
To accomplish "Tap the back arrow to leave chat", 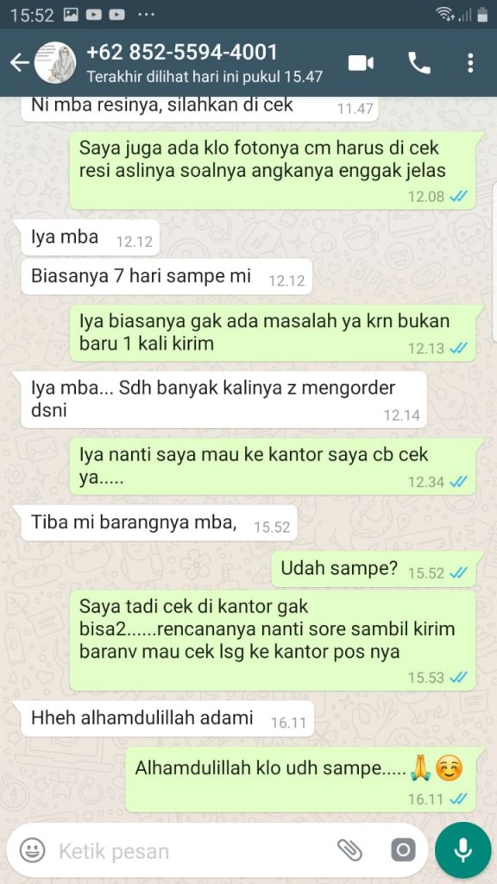I will 20,63.
